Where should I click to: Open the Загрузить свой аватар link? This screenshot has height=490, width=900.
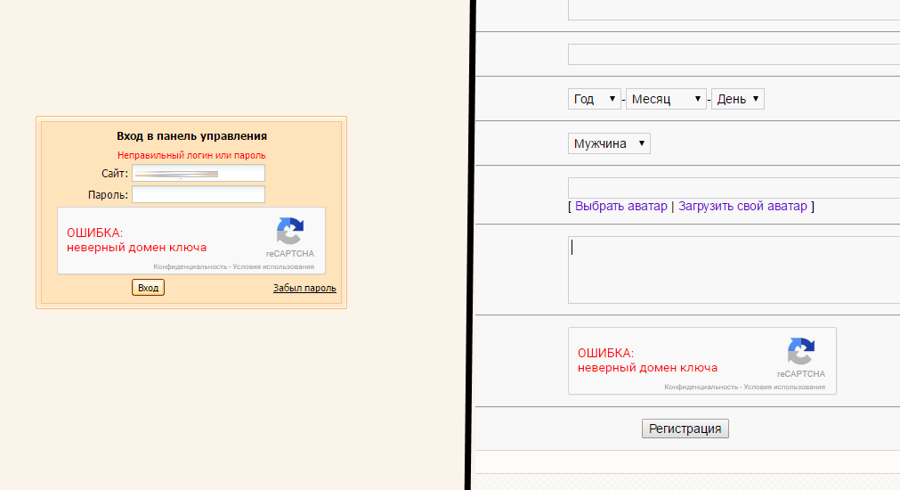[x=742, y=206]
